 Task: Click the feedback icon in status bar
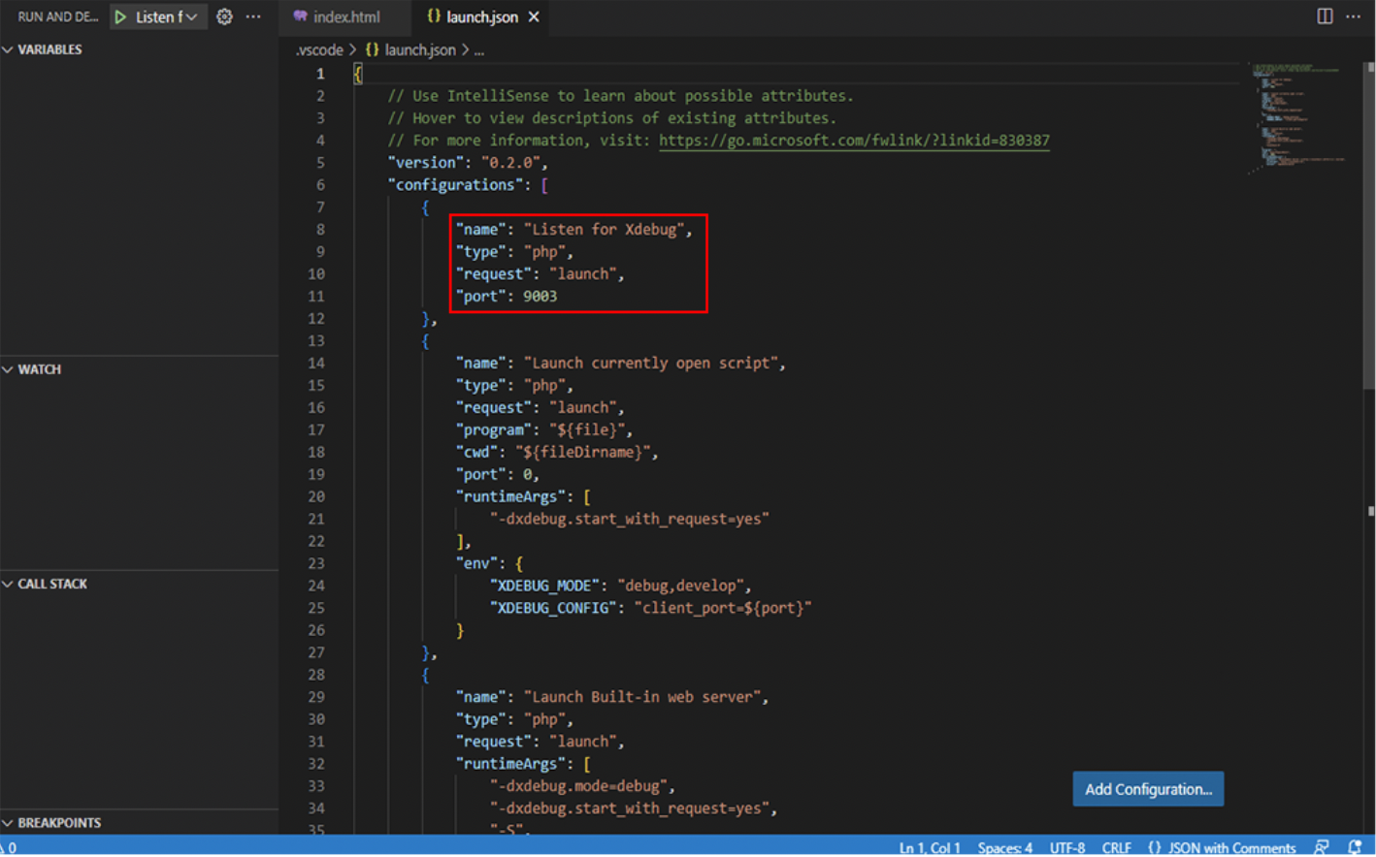(x=1321, y=847)
